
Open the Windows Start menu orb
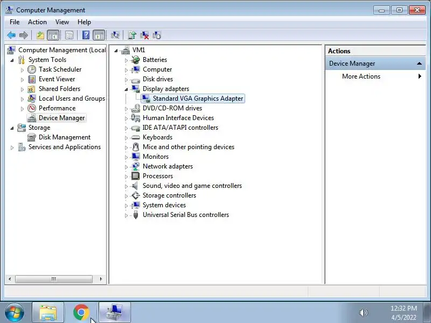coord(15,313)
